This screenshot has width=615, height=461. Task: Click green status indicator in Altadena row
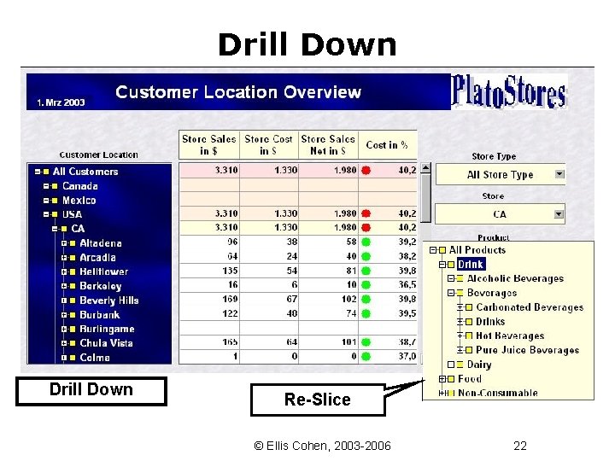[366, 242]
